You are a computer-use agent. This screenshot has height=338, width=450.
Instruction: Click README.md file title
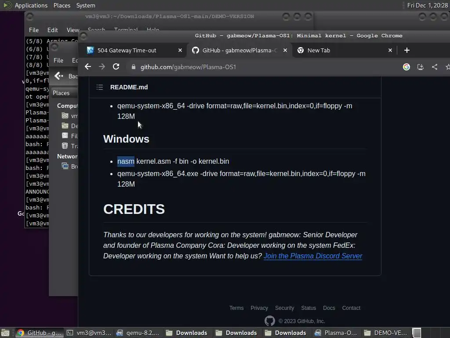pos(129,87)
